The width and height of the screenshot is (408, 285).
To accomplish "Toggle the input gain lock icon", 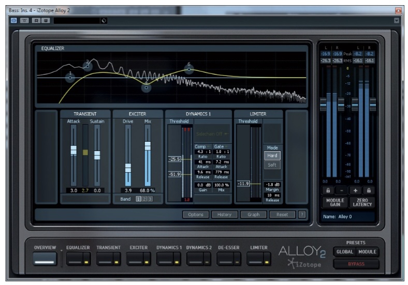I will [x=328, y=190].
